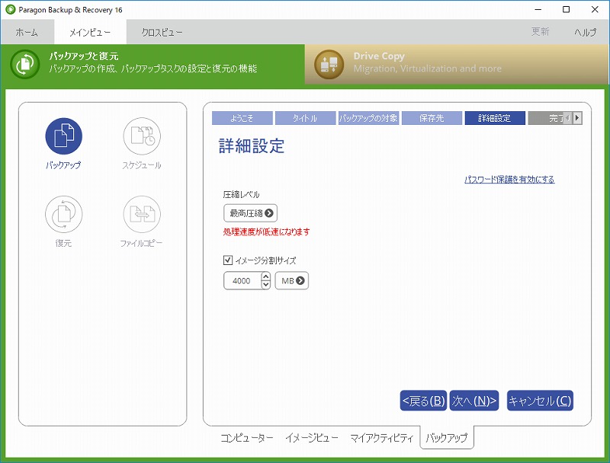Screen dimensions: 610x463
Task: Open the スケジュール (Schedule) icon
Action: click(142, 136)
